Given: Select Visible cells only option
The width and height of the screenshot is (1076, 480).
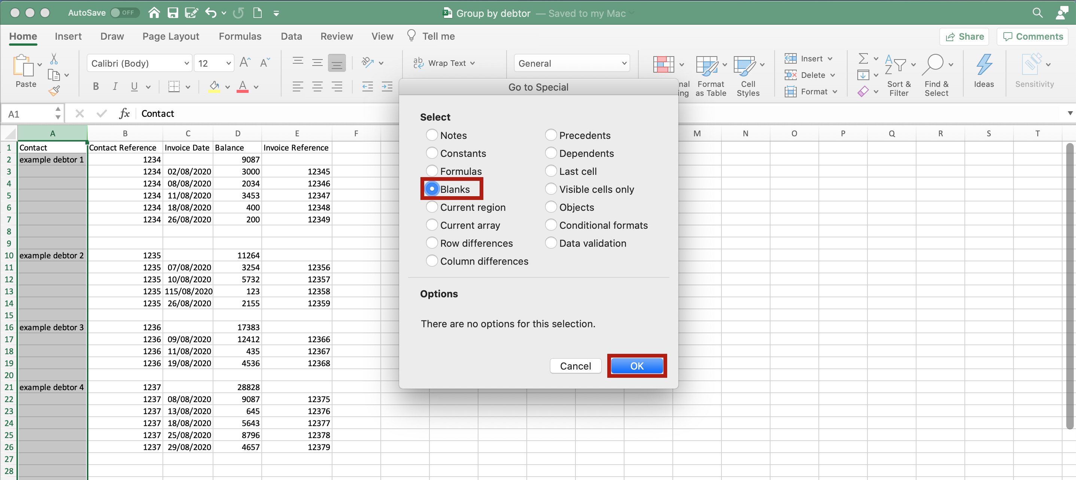Looking at the screenshot, I should point(551,189).
